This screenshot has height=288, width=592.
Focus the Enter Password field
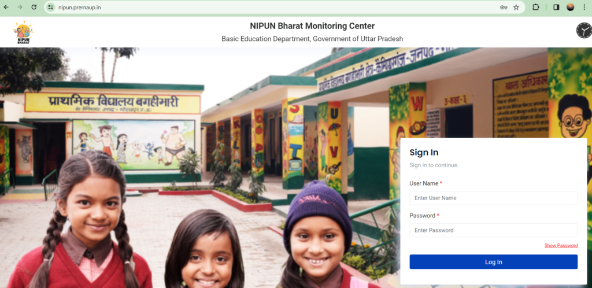494,230
